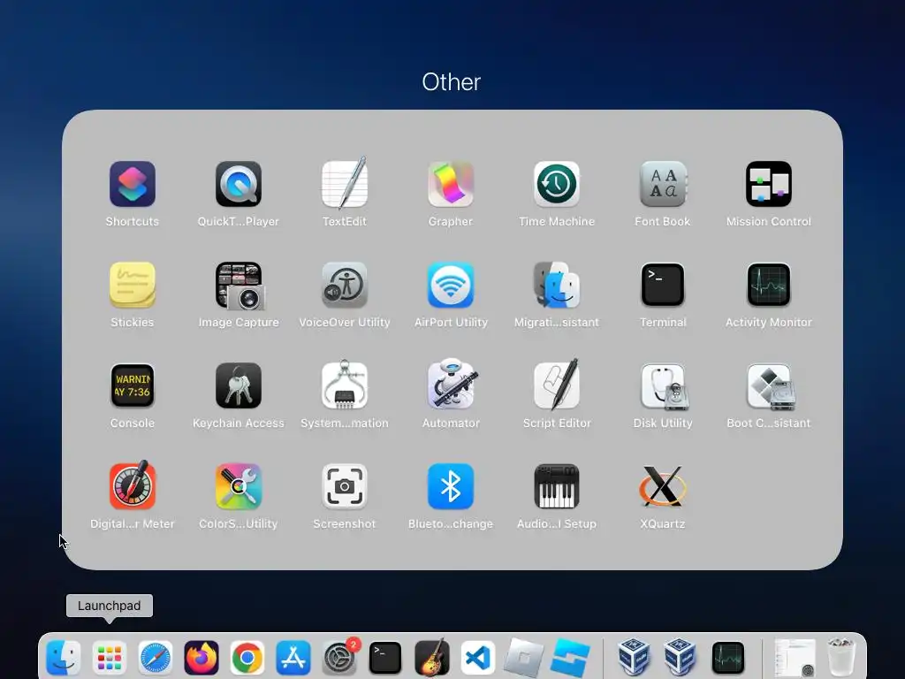Launch Font Book

click(x=663, y=184)
